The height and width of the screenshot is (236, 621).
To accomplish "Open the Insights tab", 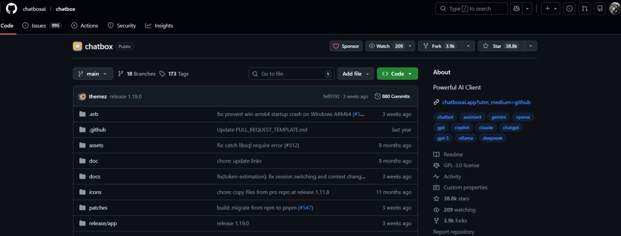I will (159, 25).
